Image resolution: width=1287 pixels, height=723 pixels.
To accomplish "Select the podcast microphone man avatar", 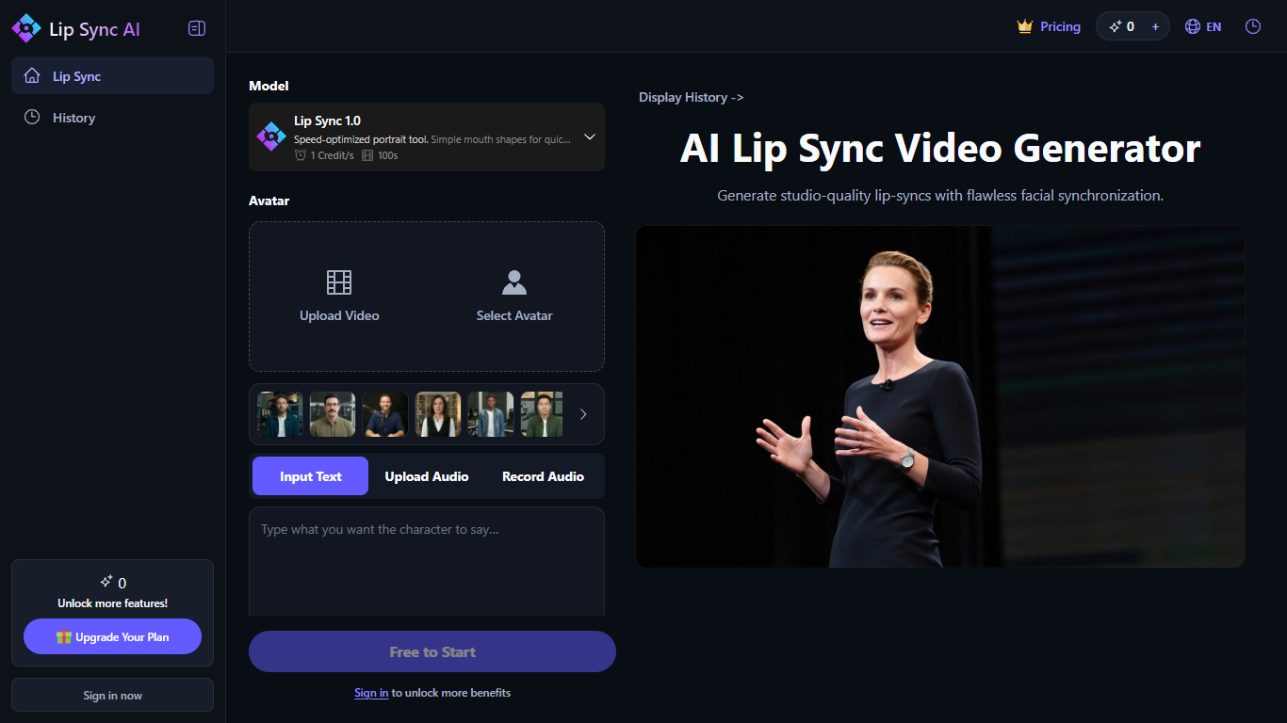I will pyautogui.click(x=385, y=414).
